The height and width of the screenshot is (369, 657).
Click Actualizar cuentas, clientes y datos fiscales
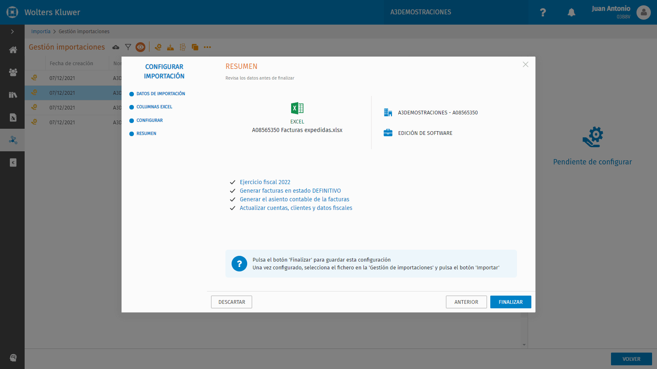point(296,208)
